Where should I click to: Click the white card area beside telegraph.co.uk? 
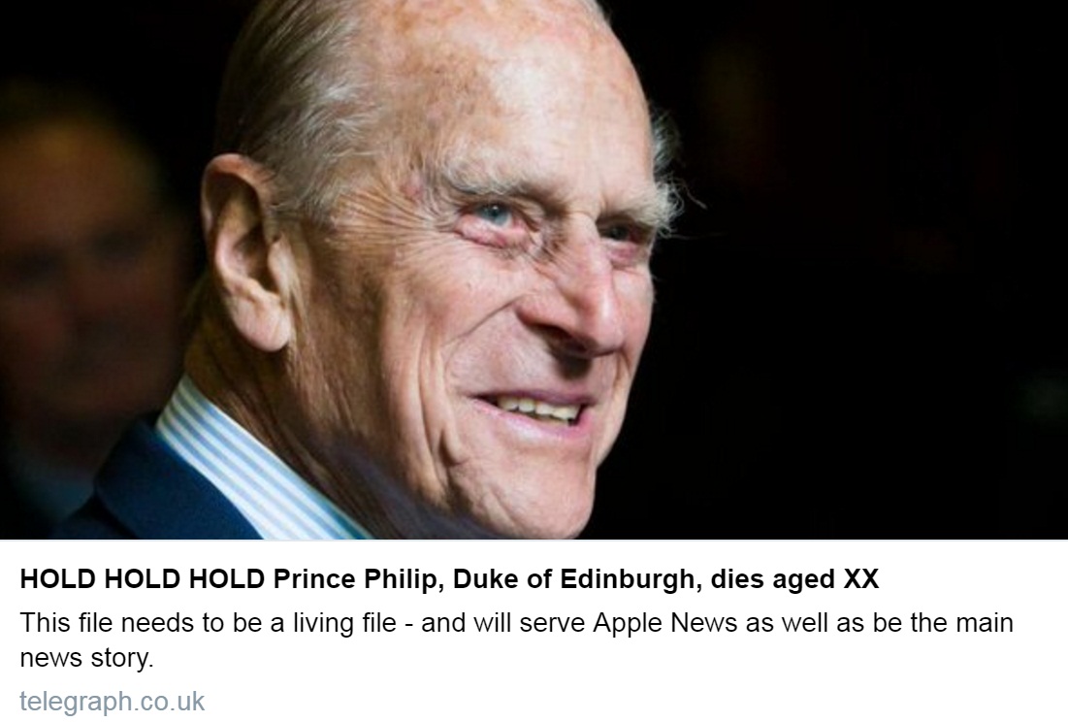click(x=633, y=701)
